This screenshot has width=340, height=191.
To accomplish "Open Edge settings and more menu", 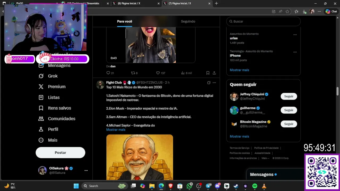I will [x=319, y=11].
